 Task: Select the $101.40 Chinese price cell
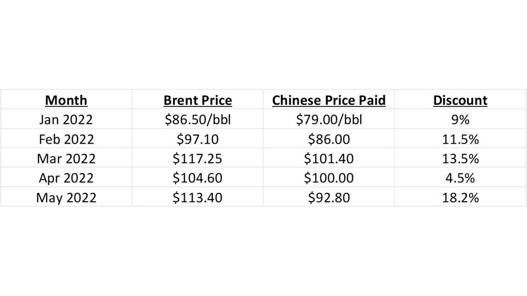329,158
